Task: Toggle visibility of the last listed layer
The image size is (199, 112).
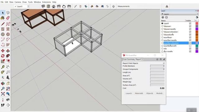Action: pyautogui.click(x=190, y=51)
